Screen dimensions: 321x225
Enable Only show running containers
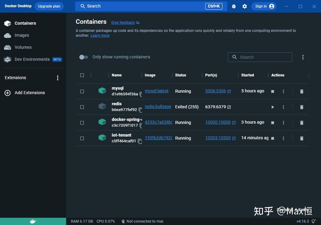(84, 57)
